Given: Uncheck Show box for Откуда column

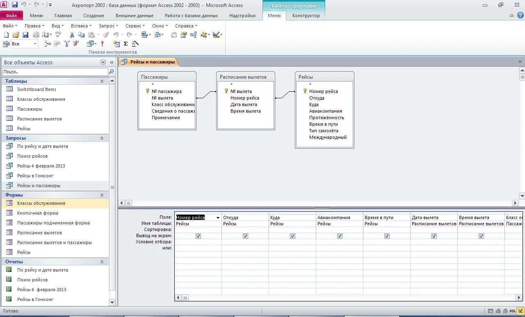Looking at the screenshot, I should [x=245, y=236].
